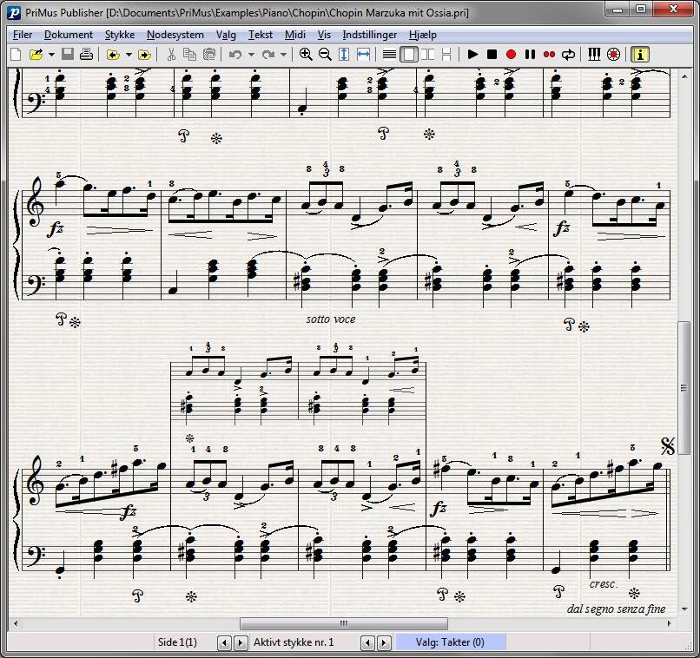Screen dimensions: 700x658
Task: Click the Aktivt stykke nr. 1 status label
Action: point(294,642)
